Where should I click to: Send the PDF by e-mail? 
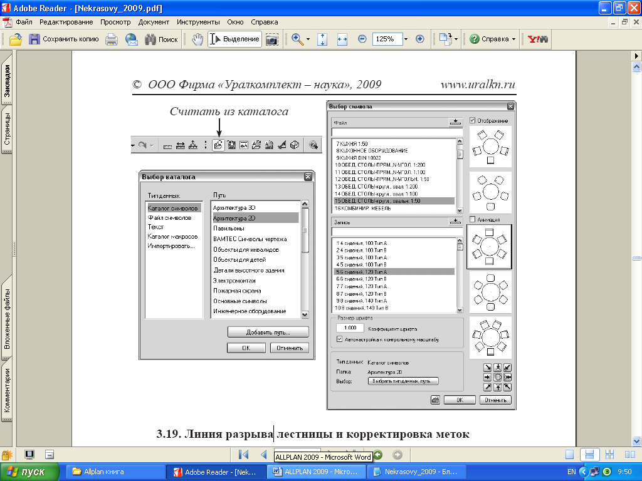click(x=132, y=39)
